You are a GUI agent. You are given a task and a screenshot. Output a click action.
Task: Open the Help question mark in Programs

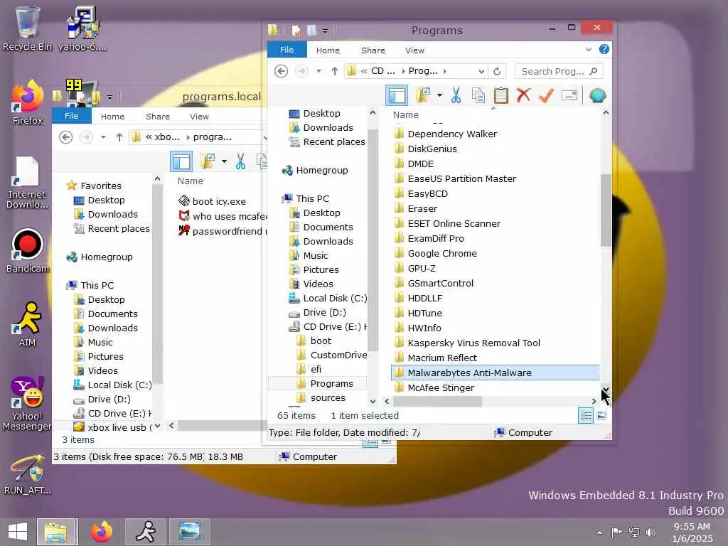point(604,49)
